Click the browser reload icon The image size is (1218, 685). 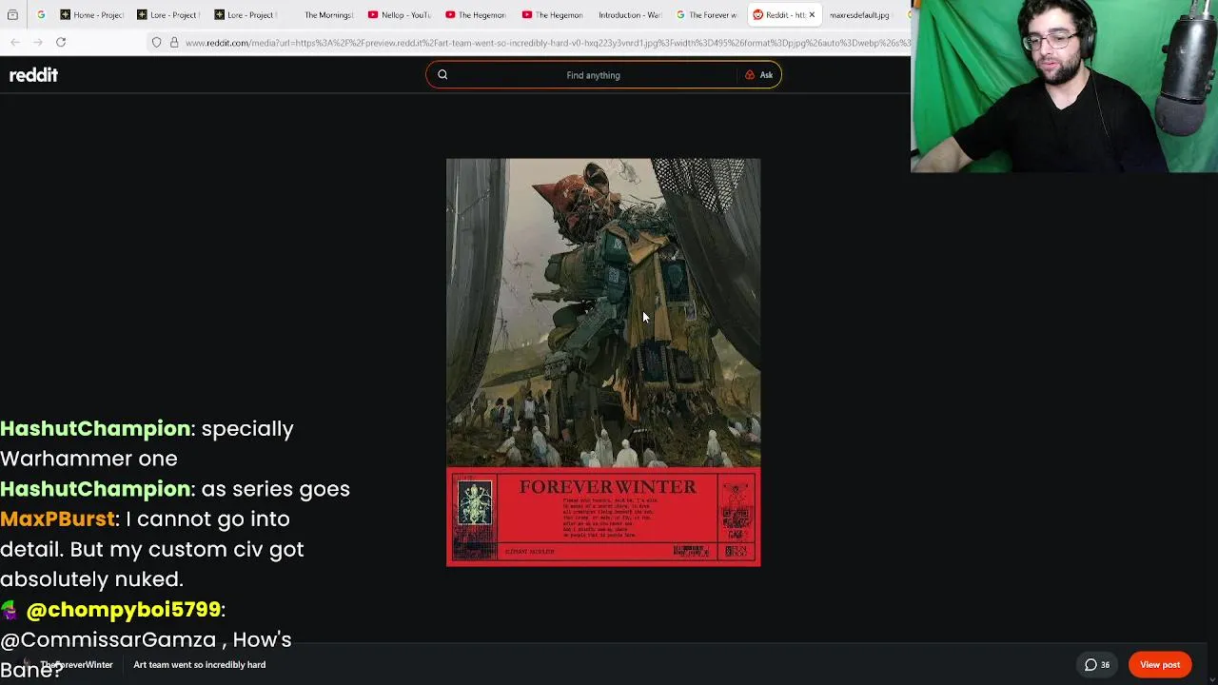tap(61, 42)
